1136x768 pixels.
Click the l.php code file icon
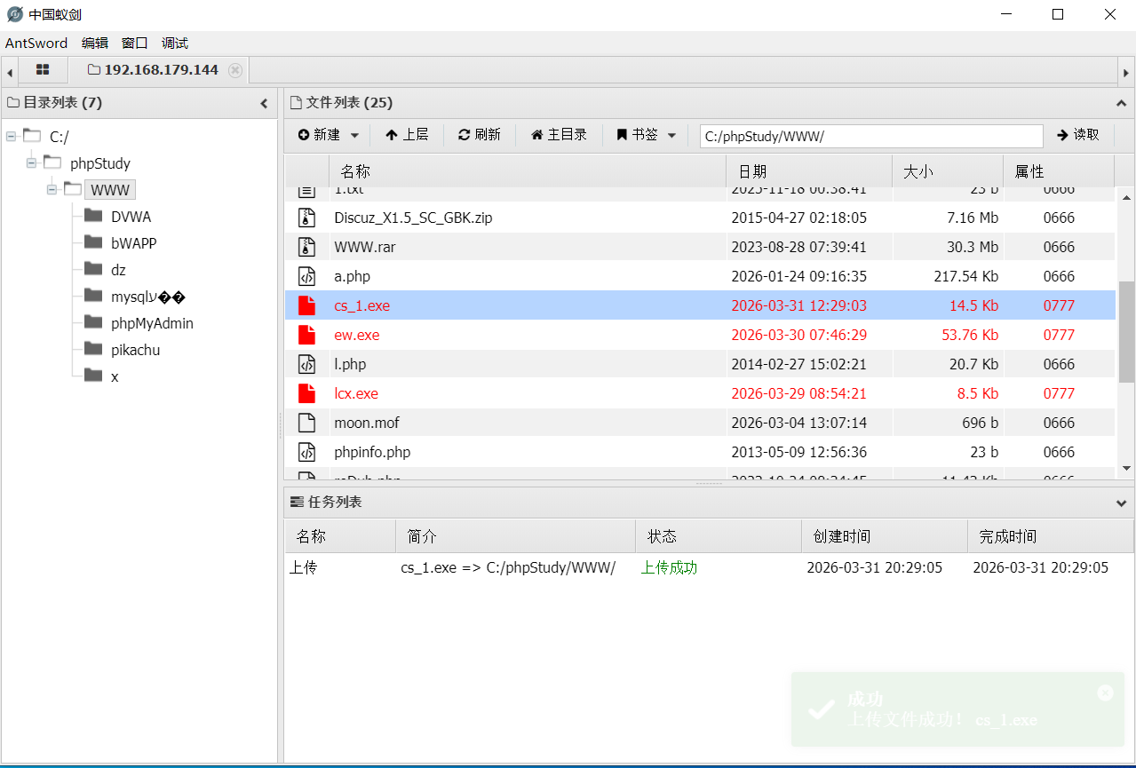click(306, 364)
